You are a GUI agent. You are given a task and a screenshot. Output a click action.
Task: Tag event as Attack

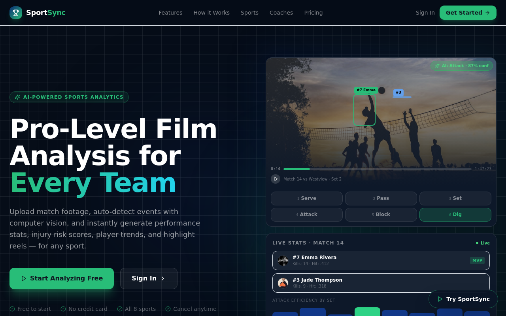pos(307,214)
